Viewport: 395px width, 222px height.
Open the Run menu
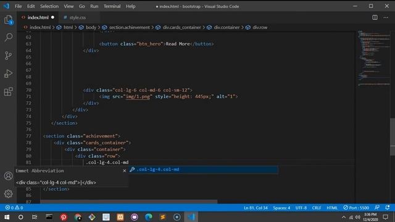pyautogui.click(x=94, y=6)
